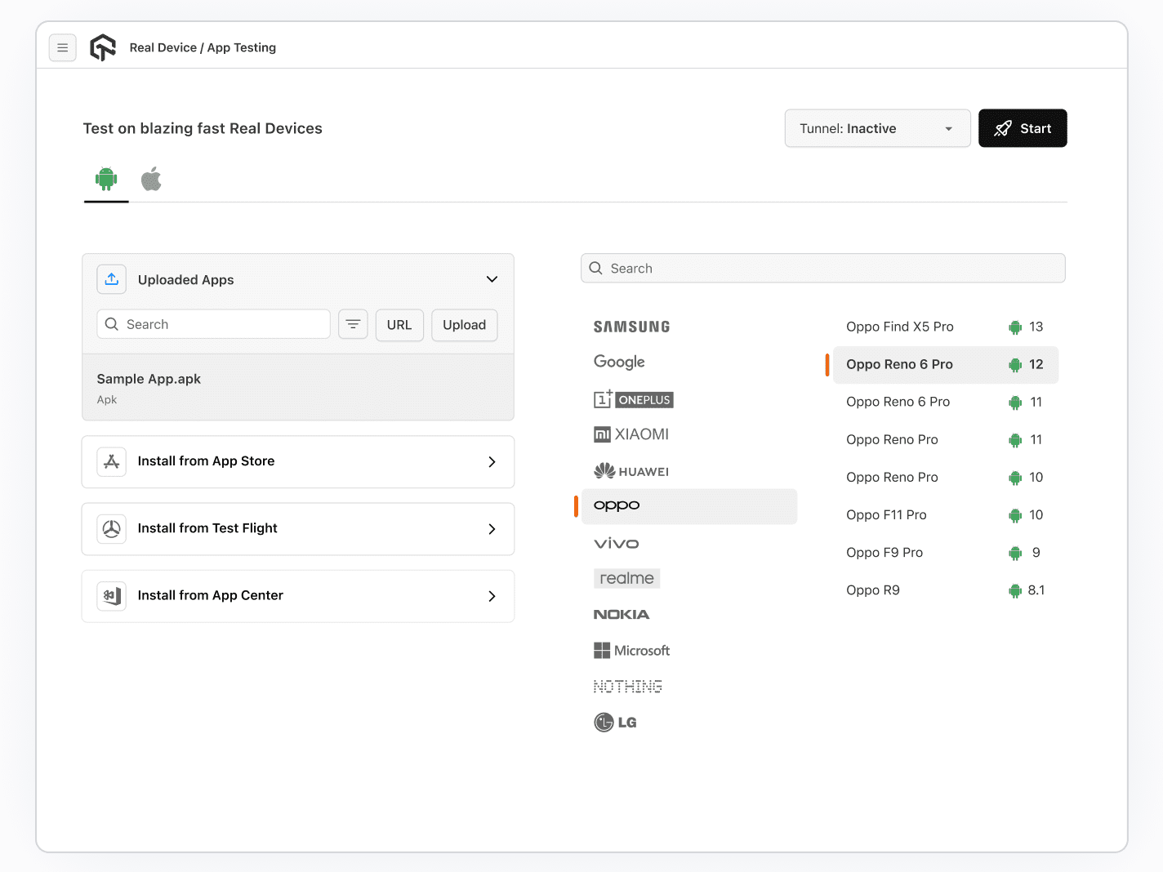Expand Install from App Store options
This screenshot has width=1163, height=872.
click(x=492, y=461)
